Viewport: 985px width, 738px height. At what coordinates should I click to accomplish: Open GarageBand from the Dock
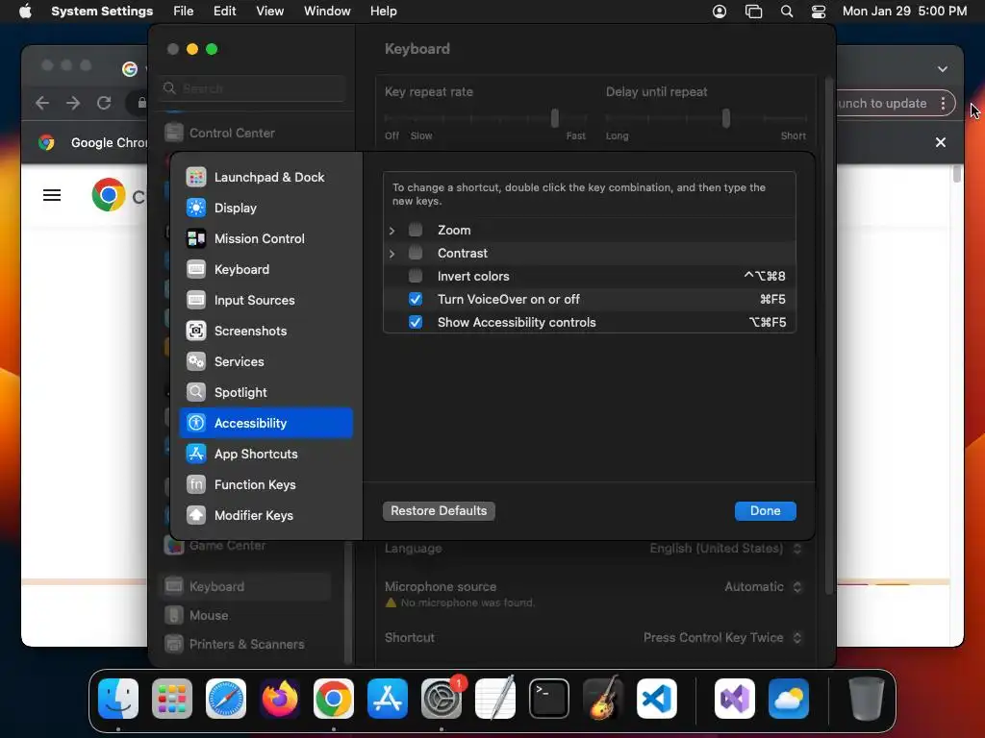click(x=603, y=699)
